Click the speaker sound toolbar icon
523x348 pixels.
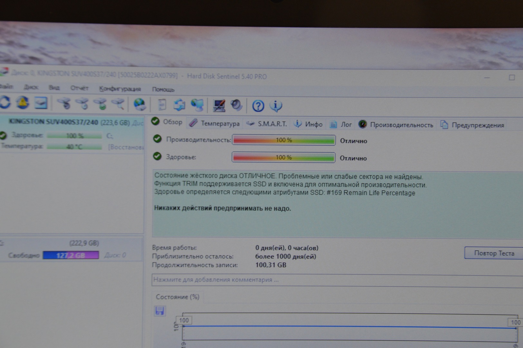click(x=236, y=105)
